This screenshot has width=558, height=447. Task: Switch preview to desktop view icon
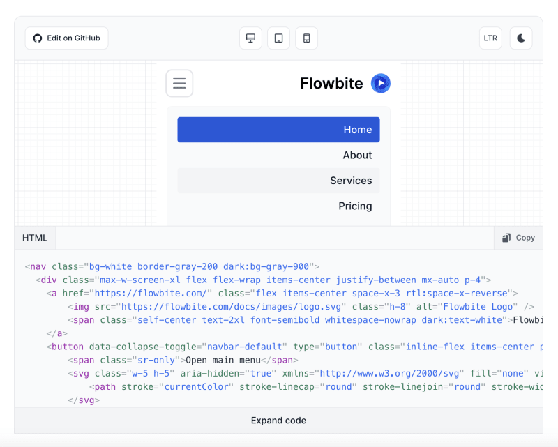click(251, 38)
